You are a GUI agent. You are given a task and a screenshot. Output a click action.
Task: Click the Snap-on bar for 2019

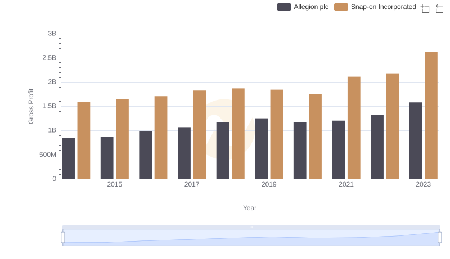click(x=277, y=134)
